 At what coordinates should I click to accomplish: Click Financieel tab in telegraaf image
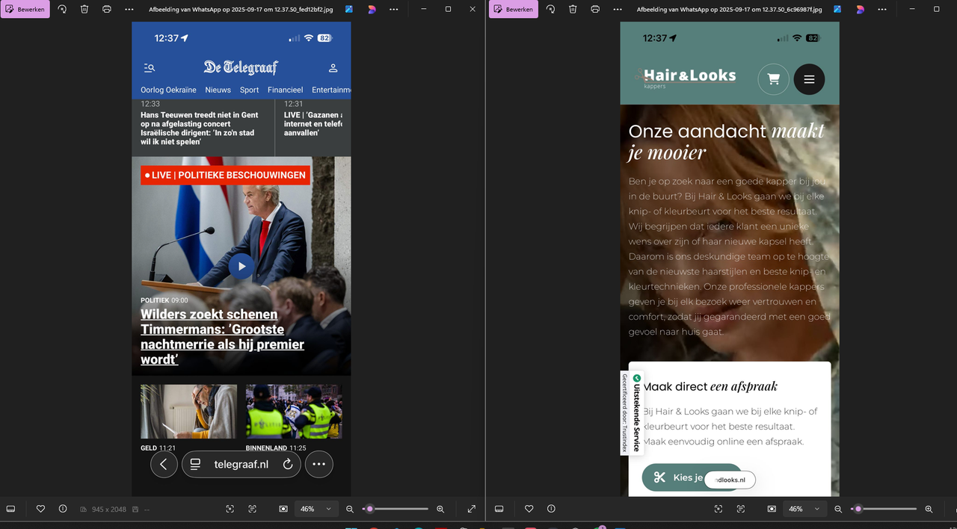point(286,90)
